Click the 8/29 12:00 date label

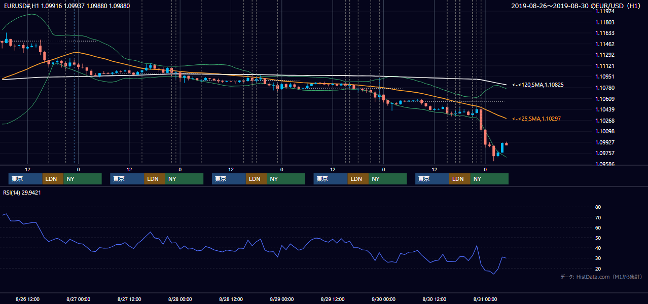coord(333,299)
